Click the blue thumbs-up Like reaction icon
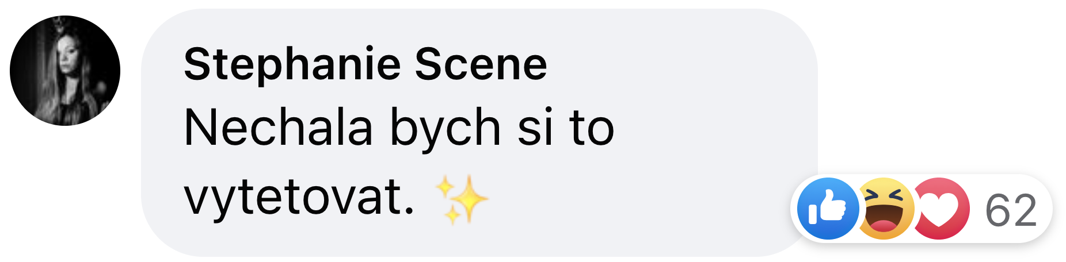Image resolution: width=1066 pixels, height=262 pixels. tap(828, 209)
